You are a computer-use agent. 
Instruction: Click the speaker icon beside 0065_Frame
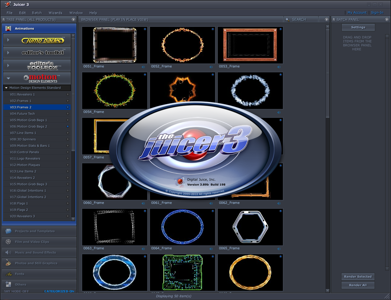click(x=279, y=249)
